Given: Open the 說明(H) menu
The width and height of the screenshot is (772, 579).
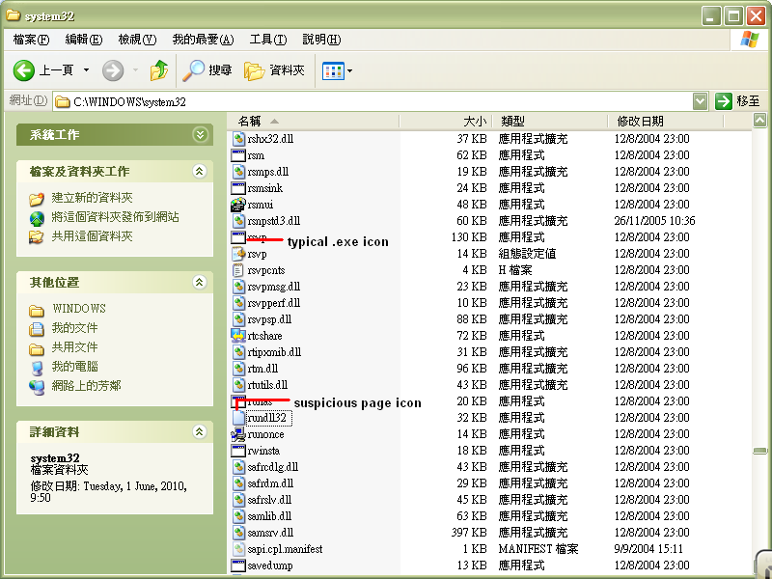Looking at the screenshot, I should click(321, 40).
